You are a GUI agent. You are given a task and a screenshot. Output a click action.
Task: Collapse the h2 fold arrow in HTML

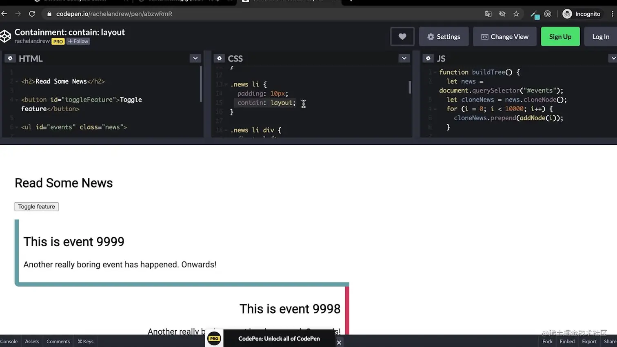click(x=17, y=81)
